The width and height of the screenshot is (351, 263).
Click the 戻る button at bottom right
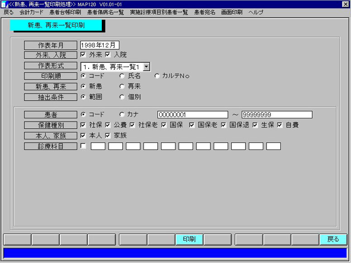point(333,240)
